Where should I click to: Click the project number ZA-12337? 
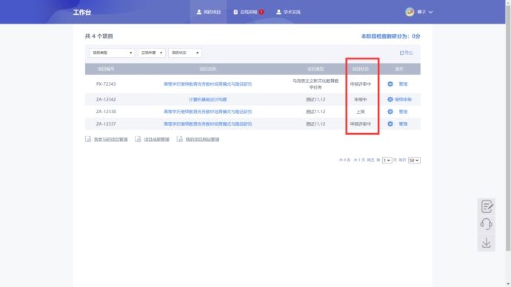[x=106, y=124]
